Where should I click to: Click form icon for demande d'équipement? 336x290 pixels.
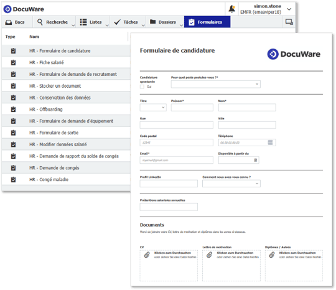pos(13,121)
